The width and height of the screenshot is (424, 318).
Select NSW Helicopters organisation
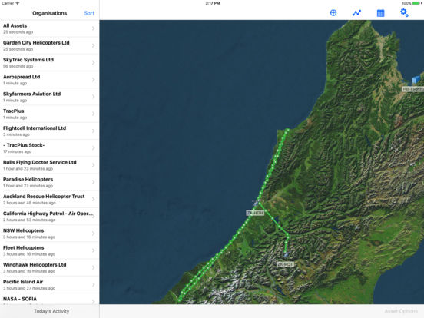click(x=49, y=233)
